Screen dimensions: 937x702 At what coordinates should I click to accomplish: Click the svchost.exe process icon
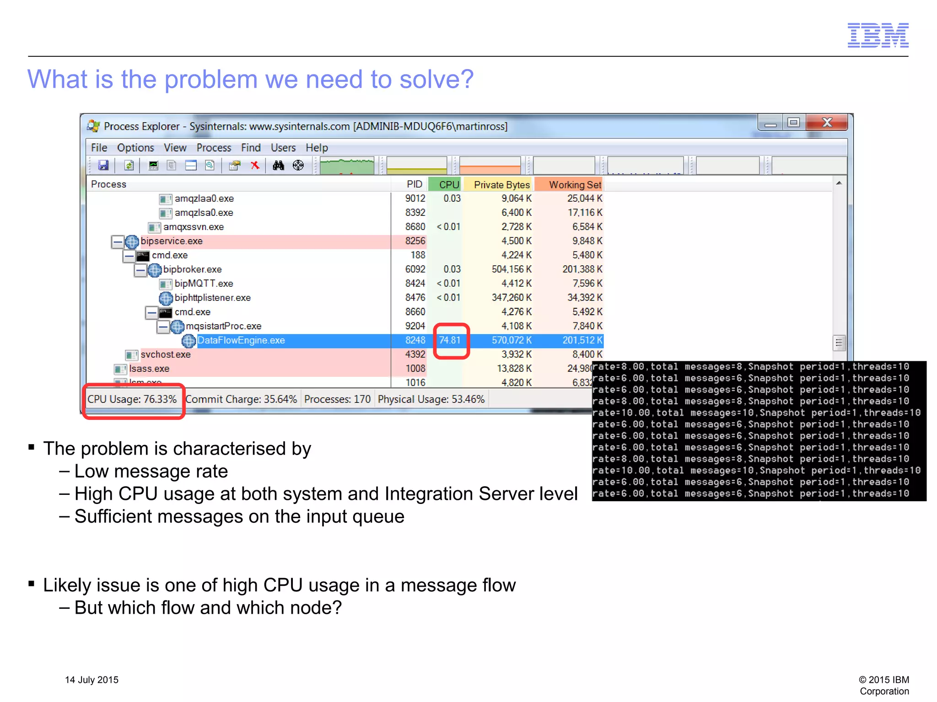(132, 355)
